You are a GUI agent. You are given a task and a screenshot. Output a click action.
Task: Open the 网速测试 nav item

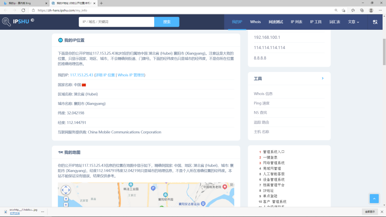coord(276,22)
